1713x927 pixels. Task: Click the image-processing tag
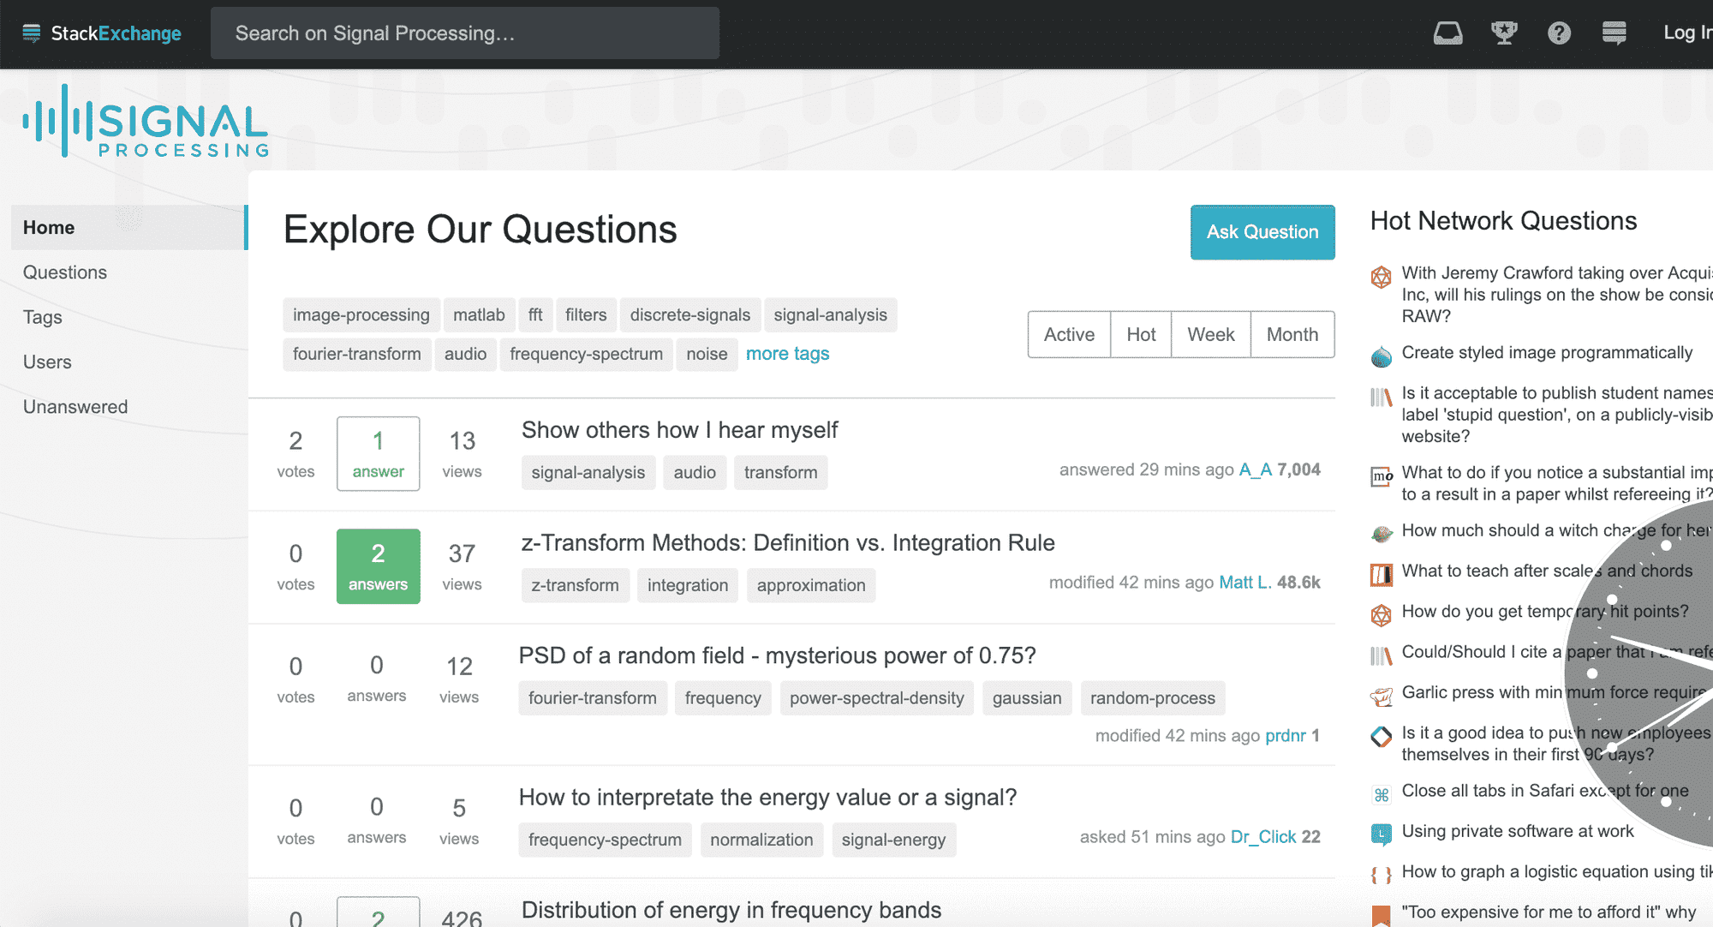[361, 315]
